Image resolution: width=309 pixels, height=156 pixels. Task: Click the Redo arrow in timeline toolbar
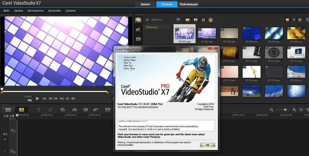point(51,110)
